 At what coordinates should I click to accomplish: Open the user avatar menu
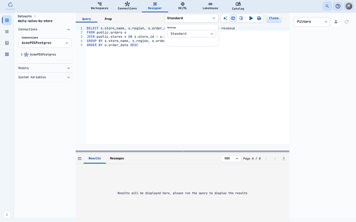tap(349, 6)
